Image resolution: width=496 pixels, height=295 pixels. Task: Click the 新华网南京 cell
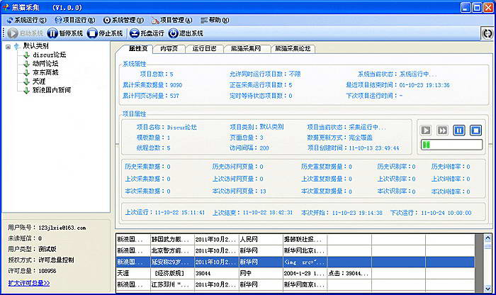(305, 284)
